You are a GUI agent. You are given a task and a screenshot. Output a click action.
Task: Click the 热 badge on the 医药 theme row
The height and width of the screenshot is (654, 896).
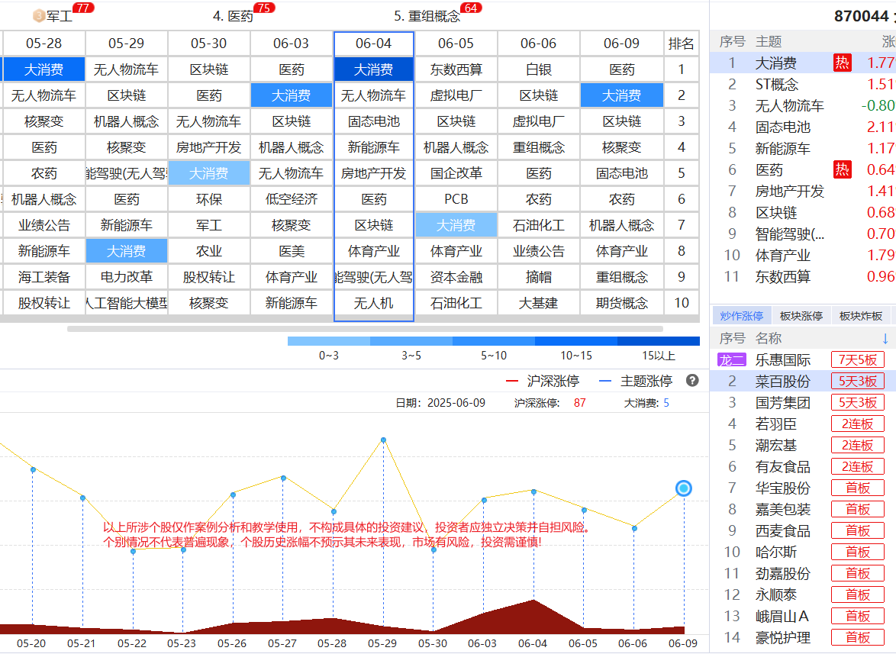(x=843, y=169)
